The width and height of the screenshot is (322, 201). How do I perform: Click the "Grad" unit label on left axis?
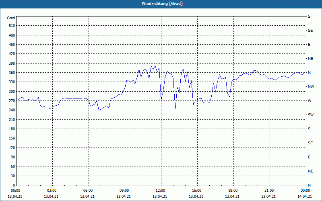[11, 18]
